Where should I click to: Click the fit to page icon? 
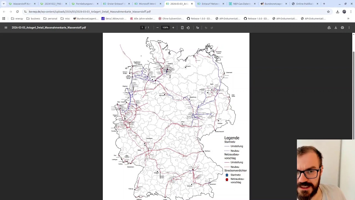pos(182,27)
